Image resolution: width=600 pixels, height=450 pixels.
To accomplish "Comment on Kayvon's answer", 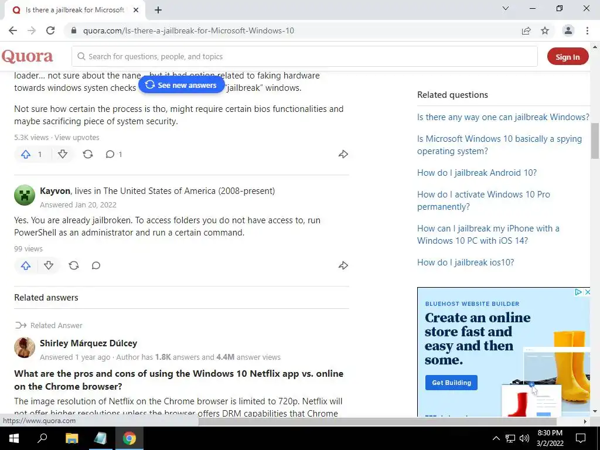I will (x=96, y=265).
